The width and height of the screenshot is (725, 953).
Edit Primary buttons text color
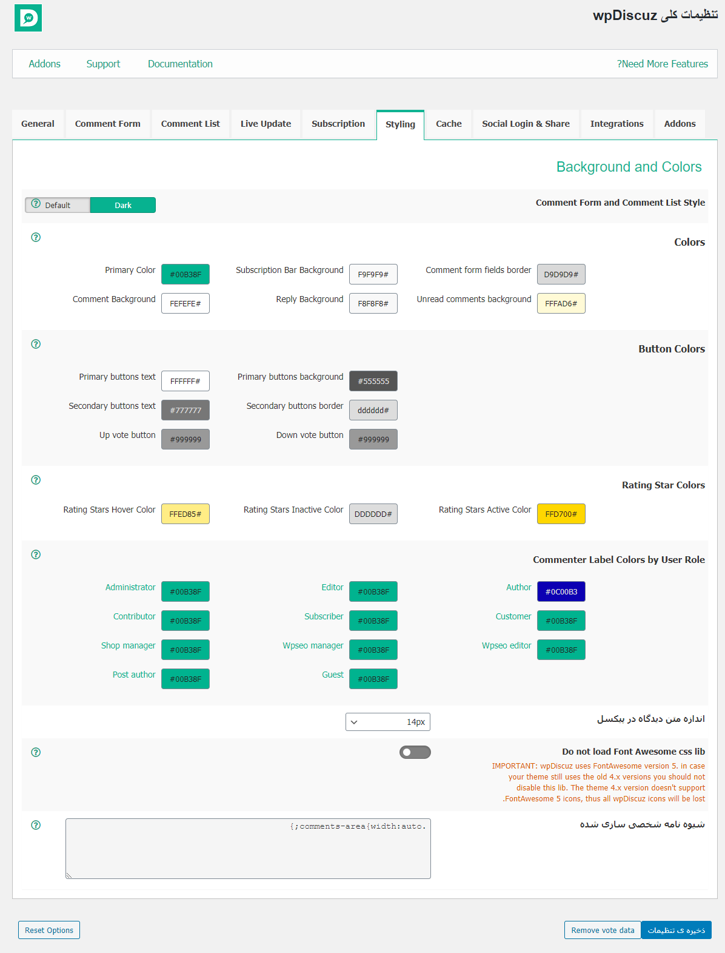point(185,381)
